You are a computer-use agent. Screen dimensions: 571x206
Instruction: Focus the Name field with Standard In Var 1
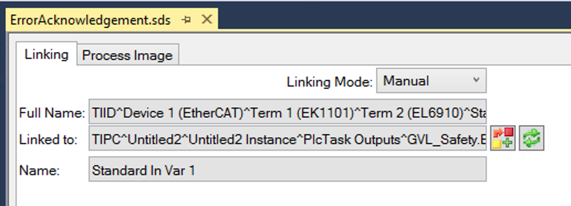287,169
